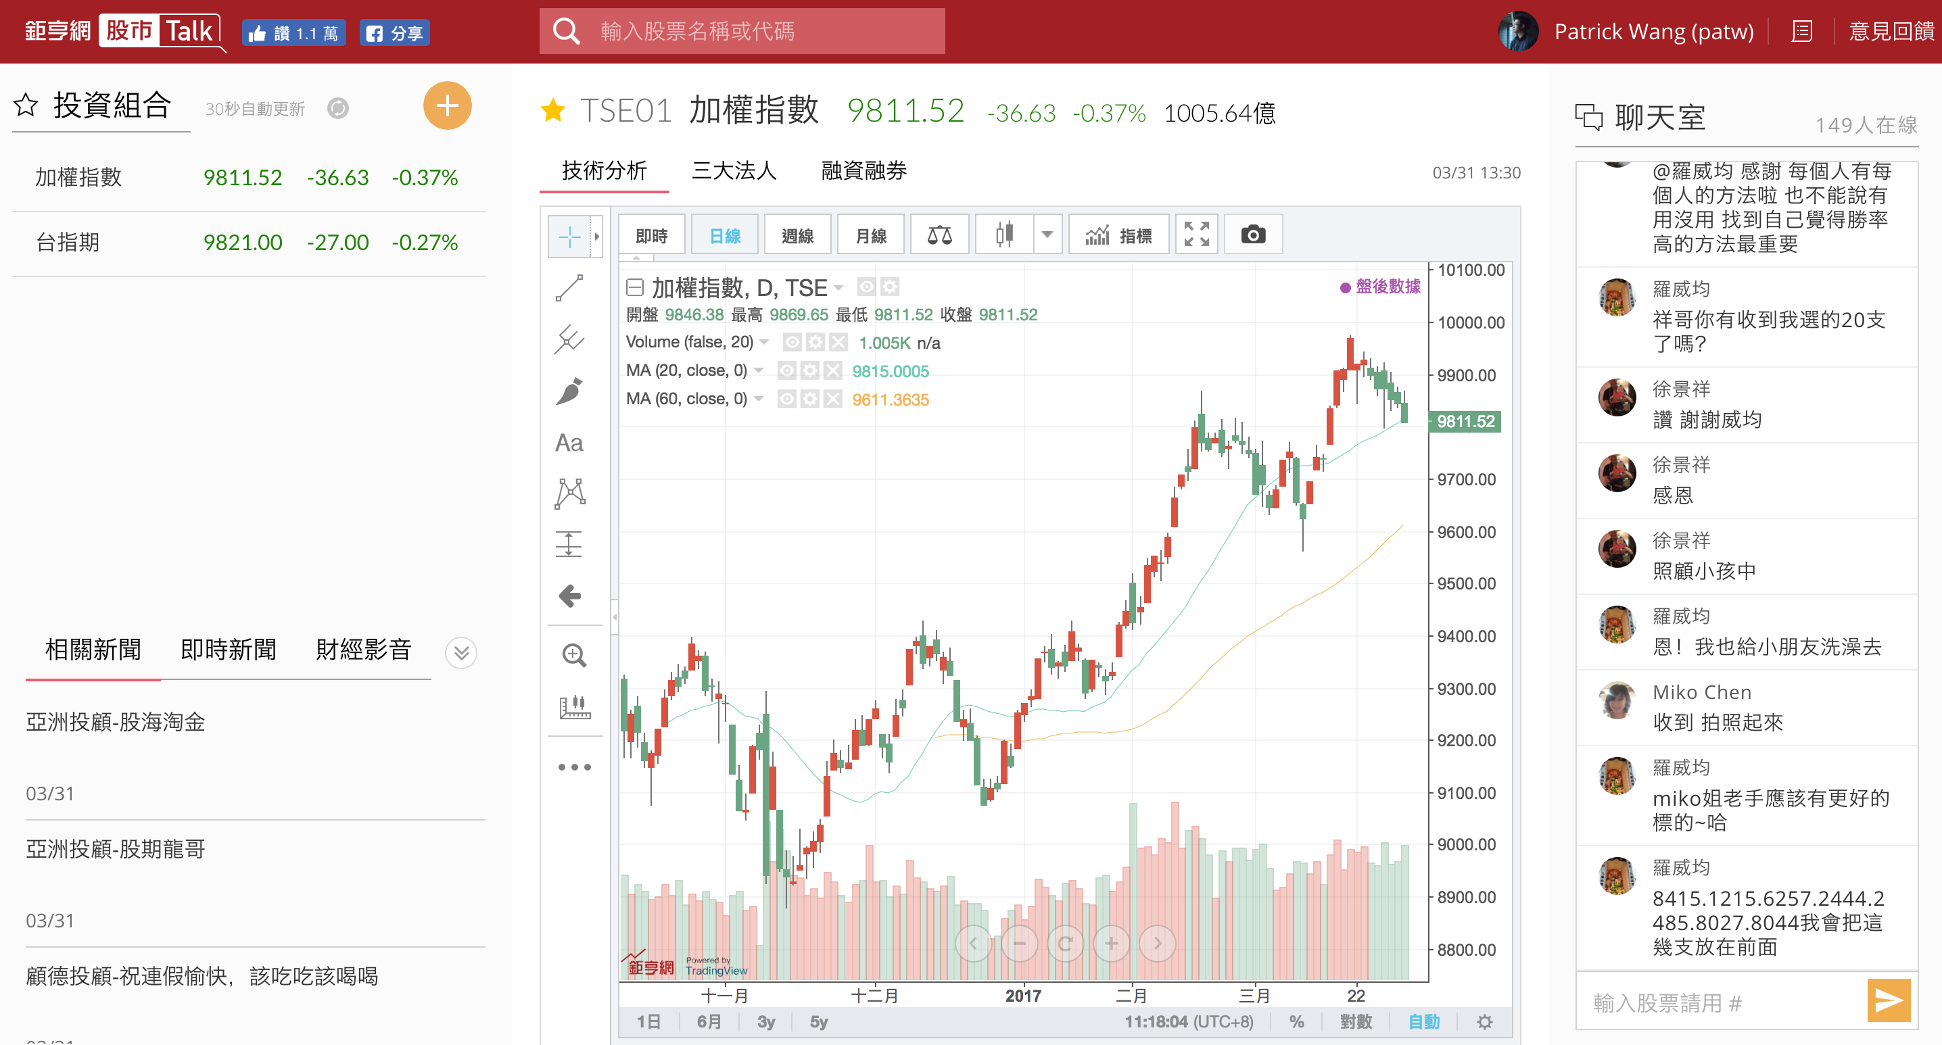Open the 即時新聞 tab
1942x1045 pixels.
[229, 650]
